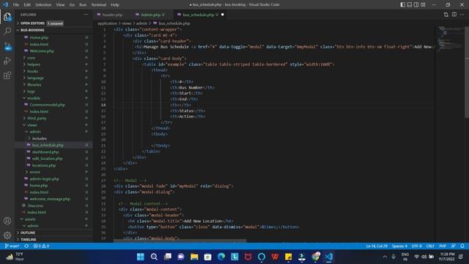Toggle primary side bar layout icon
Screen dimensions: 469x264
(x=402, y=5)
